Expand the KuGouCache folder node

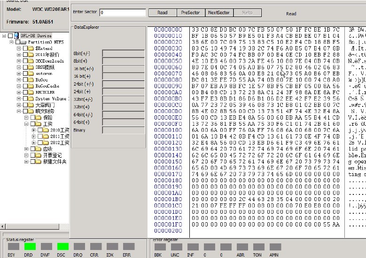pyautogui.click(x=19, y=86)
